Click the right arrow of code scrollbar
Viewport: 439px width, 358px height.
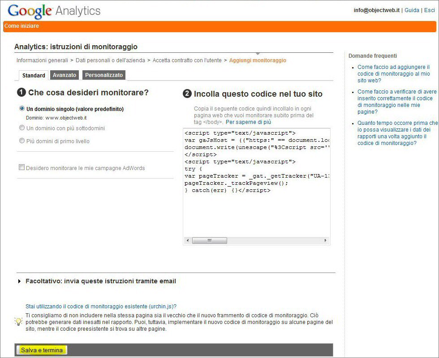click(x=326, y=241)
